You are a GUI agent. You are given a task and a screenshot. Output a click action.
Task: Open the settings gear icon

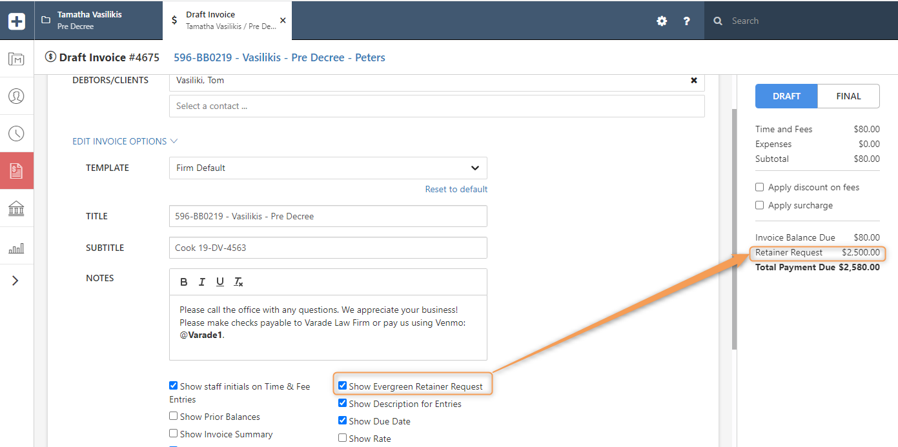[662, 21]
